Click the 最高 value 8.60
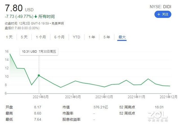This screenshot has width=180, height=125. pyautogui.click(x=37, y=113)
